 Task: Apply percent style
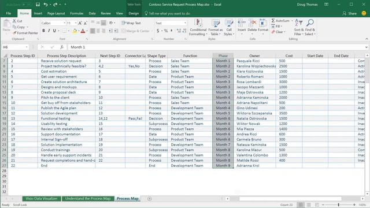(x=166, y=31)
